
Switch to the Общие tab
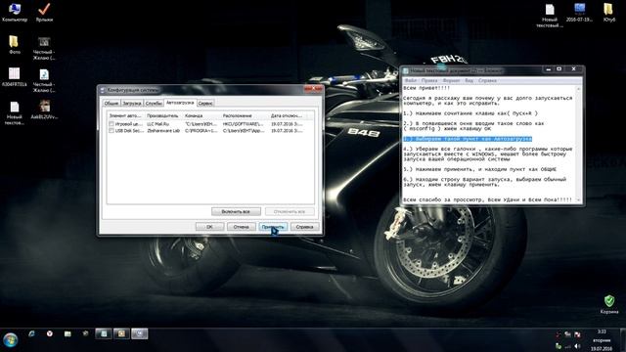point(112,103)
